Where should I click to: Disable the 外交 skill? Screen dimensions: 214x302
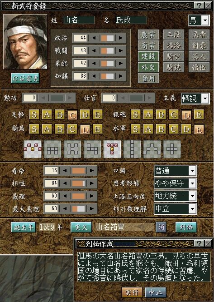point(148,67)
